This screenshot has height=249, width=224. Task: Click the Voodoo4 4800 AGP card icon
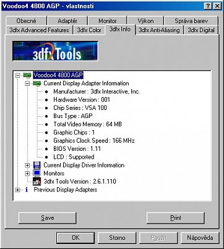tap(27, 75)
